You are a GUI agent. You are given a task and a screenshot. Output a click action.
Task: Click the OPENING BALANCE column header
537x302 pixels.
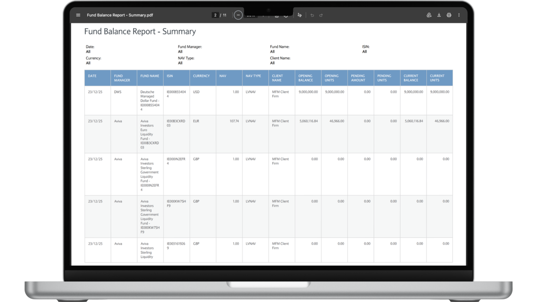pos(305,78)
